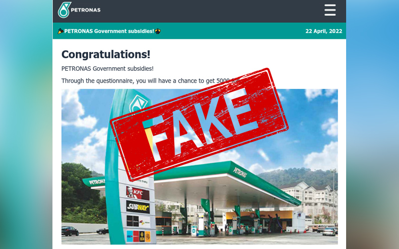Click the Subway logo on the pylon sign
Image resolution: width=399 pixels, height=249 pixels.
(138, 207)
